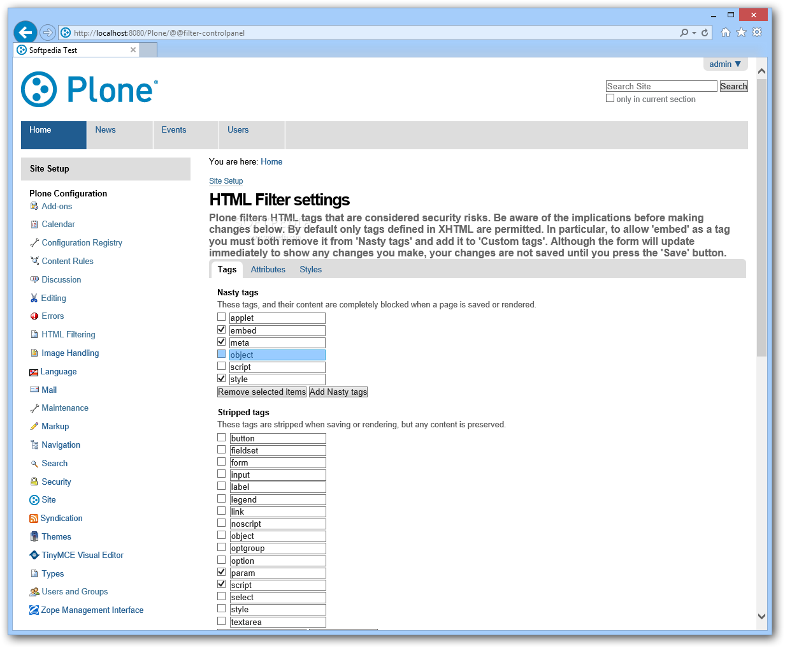
Task: Uncheck the style nasty tag checkbox
Action: [221, 378]
